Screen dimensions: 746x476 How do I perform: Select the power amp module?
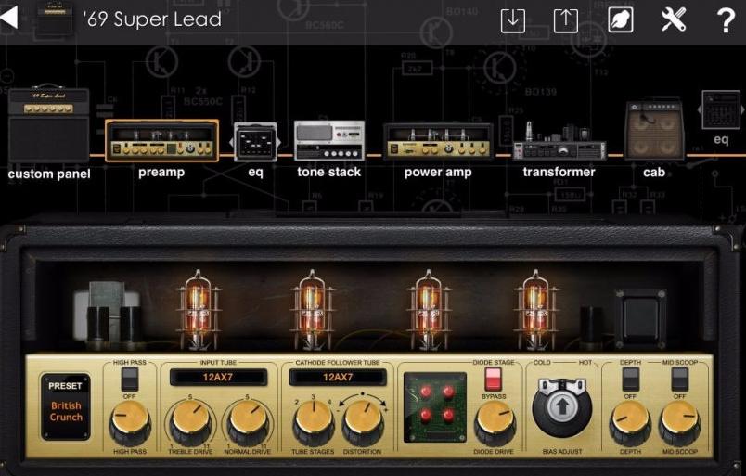point(438,141)
